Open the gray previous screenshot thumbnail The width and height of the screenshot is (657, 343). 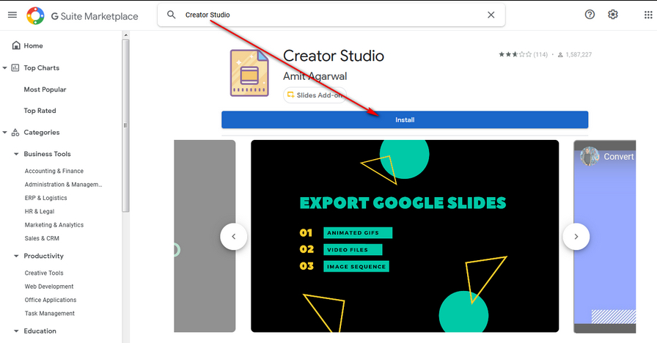[205, 236]
